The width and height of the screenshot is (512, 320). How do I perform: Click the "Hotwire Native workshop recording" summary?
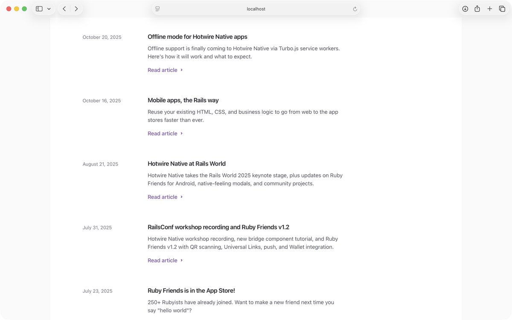pyautogui.click(x=243, y=243)
